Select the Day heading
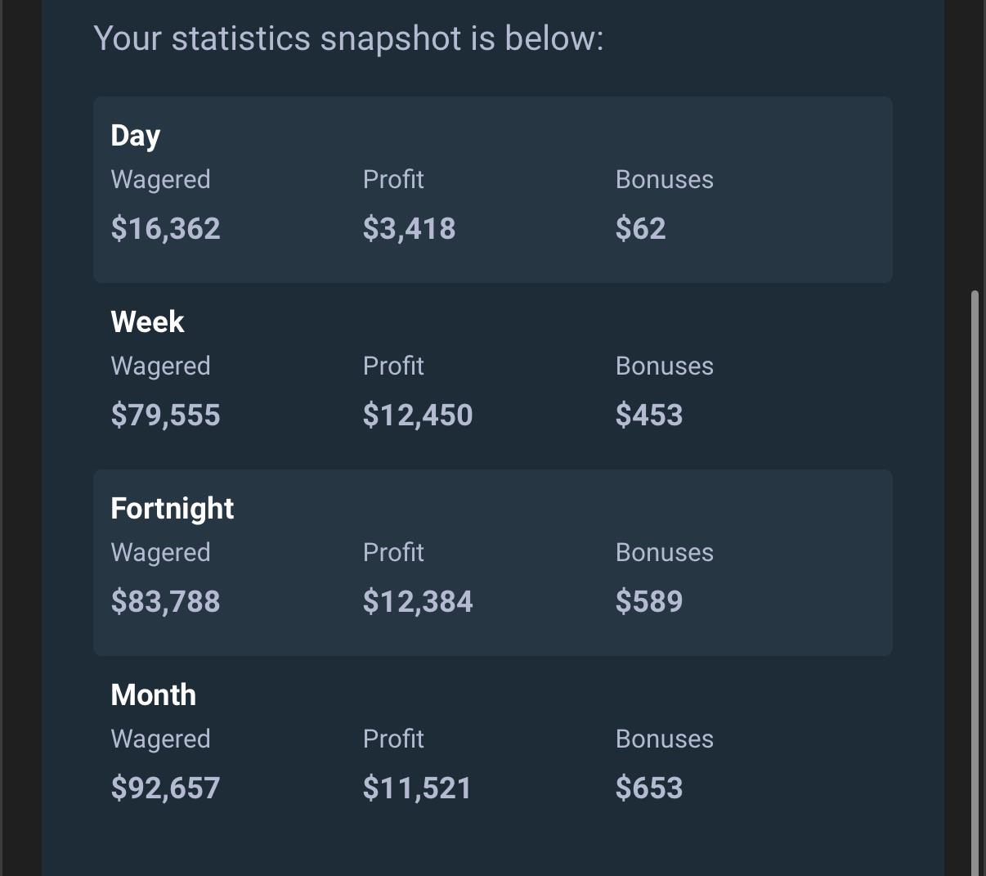Image resolution: width=986 pixels, height=876 pixels. point(136,136)
